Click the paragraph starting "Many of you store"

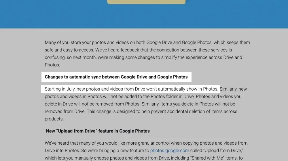147,53
